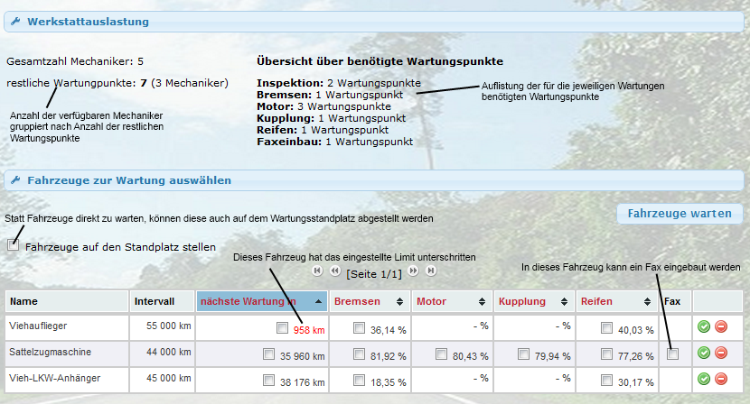The image size is (750, 404).
Task: Check Fax installation box for Sattelzugmaschine
Action: (x=671, y=354)
